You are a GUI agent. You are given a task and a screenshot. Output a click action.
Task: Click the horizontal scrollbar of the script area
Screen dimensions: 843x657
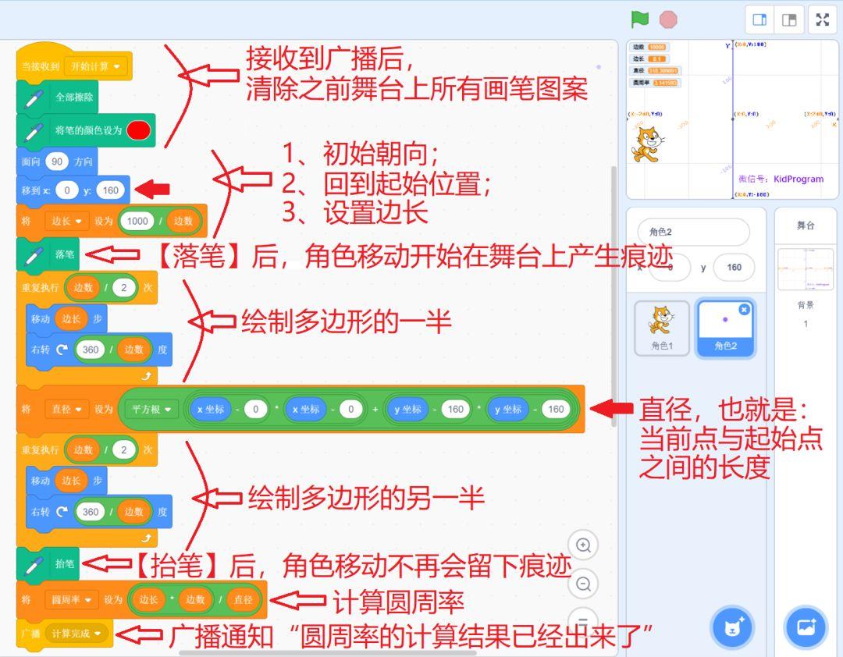coord(328,653)
